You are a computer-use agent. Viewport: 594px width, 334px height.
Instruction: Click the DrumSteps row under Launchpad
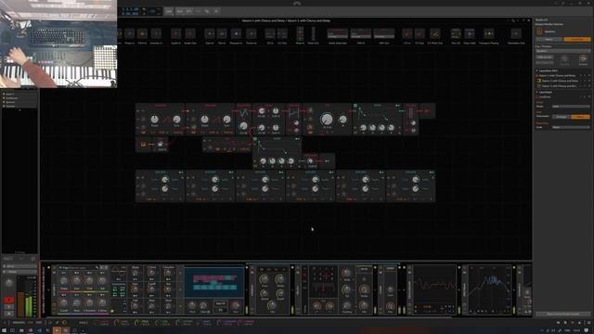coord(562,96)
